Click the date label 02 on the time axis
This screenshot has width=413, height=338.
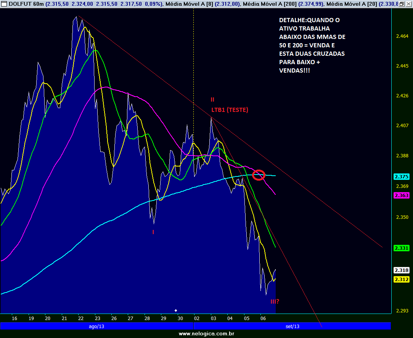[197, 318]
